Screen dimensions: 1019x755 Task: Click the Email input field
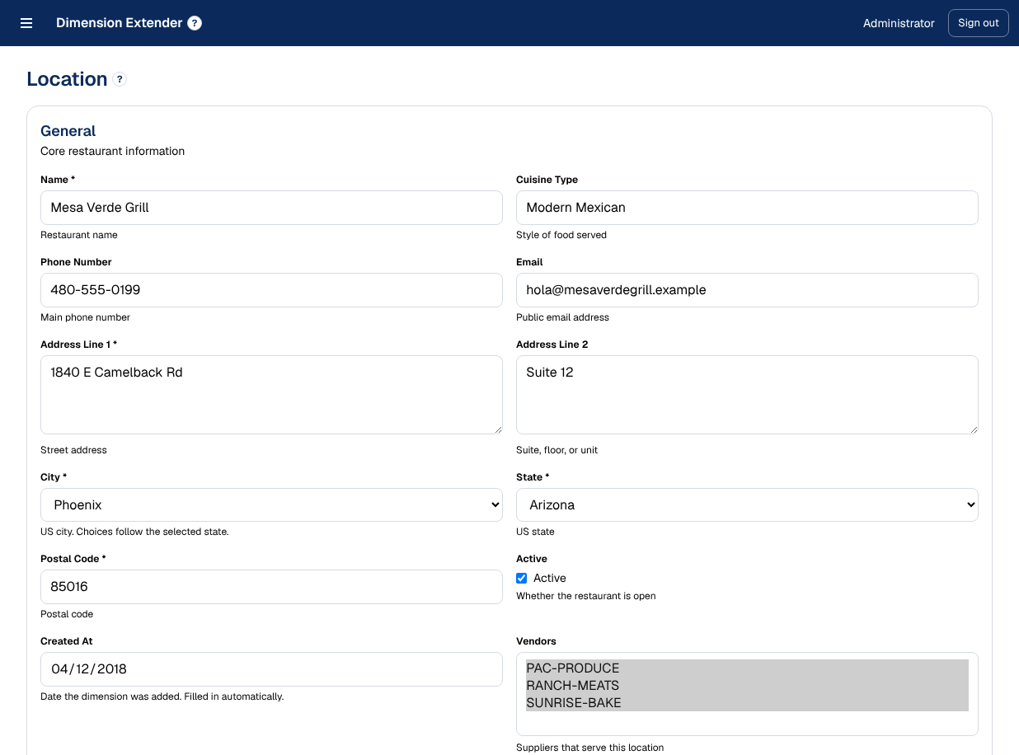click(x=747, y=290)
